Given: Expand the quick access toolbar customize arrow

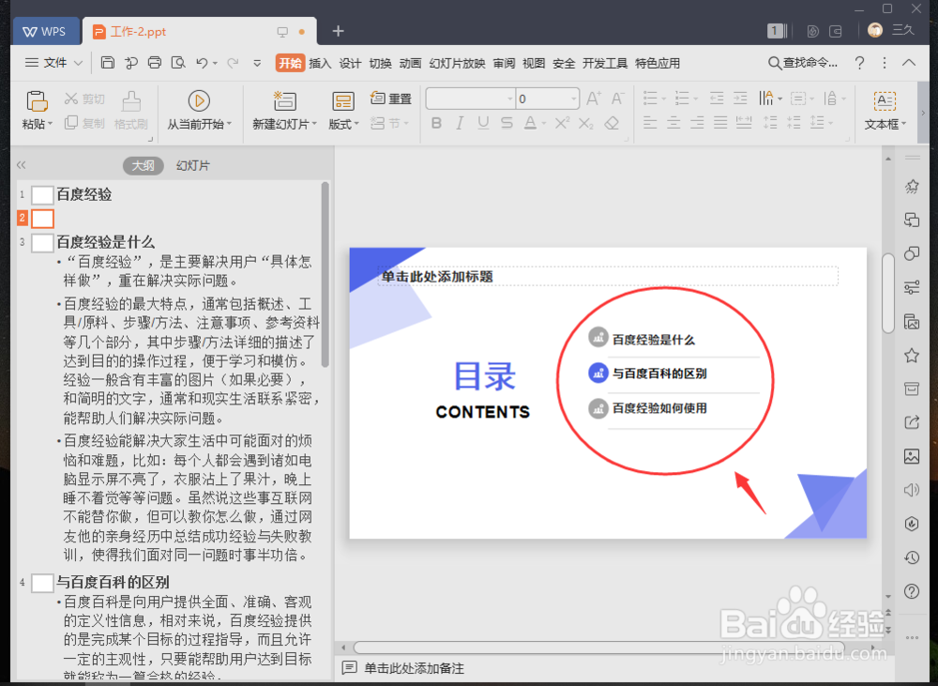Looking at the screenshot, I should click(257, 63).
